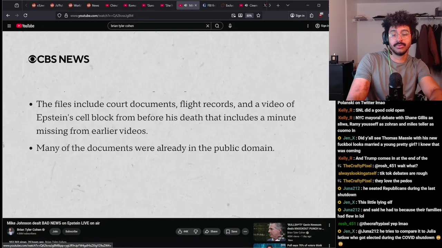Open the Gavin Newsom recommended video thumbnail
This screenshot has height=248, width=442.
coord(269,232)
